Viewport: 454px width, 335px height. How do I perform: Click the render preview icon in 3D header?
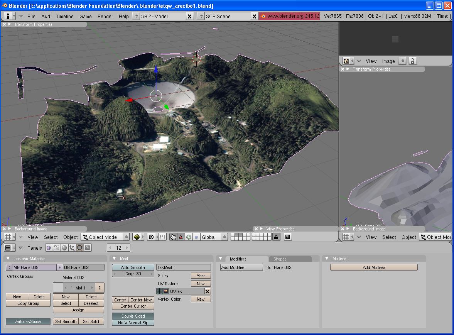pyautogui.click(x=287, y=237)
